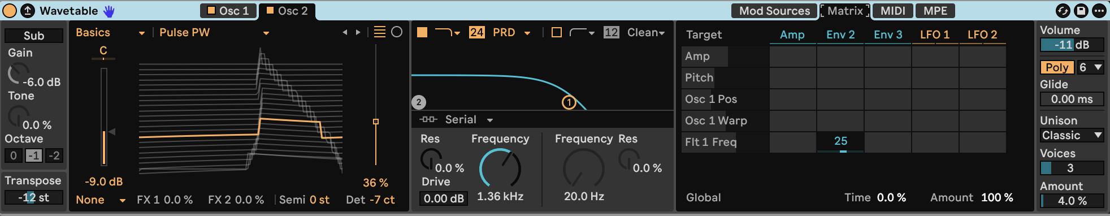Viewport: 1110px width, 216px height.
Task: Select previous wavetable with left arrow
Action: 345,32
